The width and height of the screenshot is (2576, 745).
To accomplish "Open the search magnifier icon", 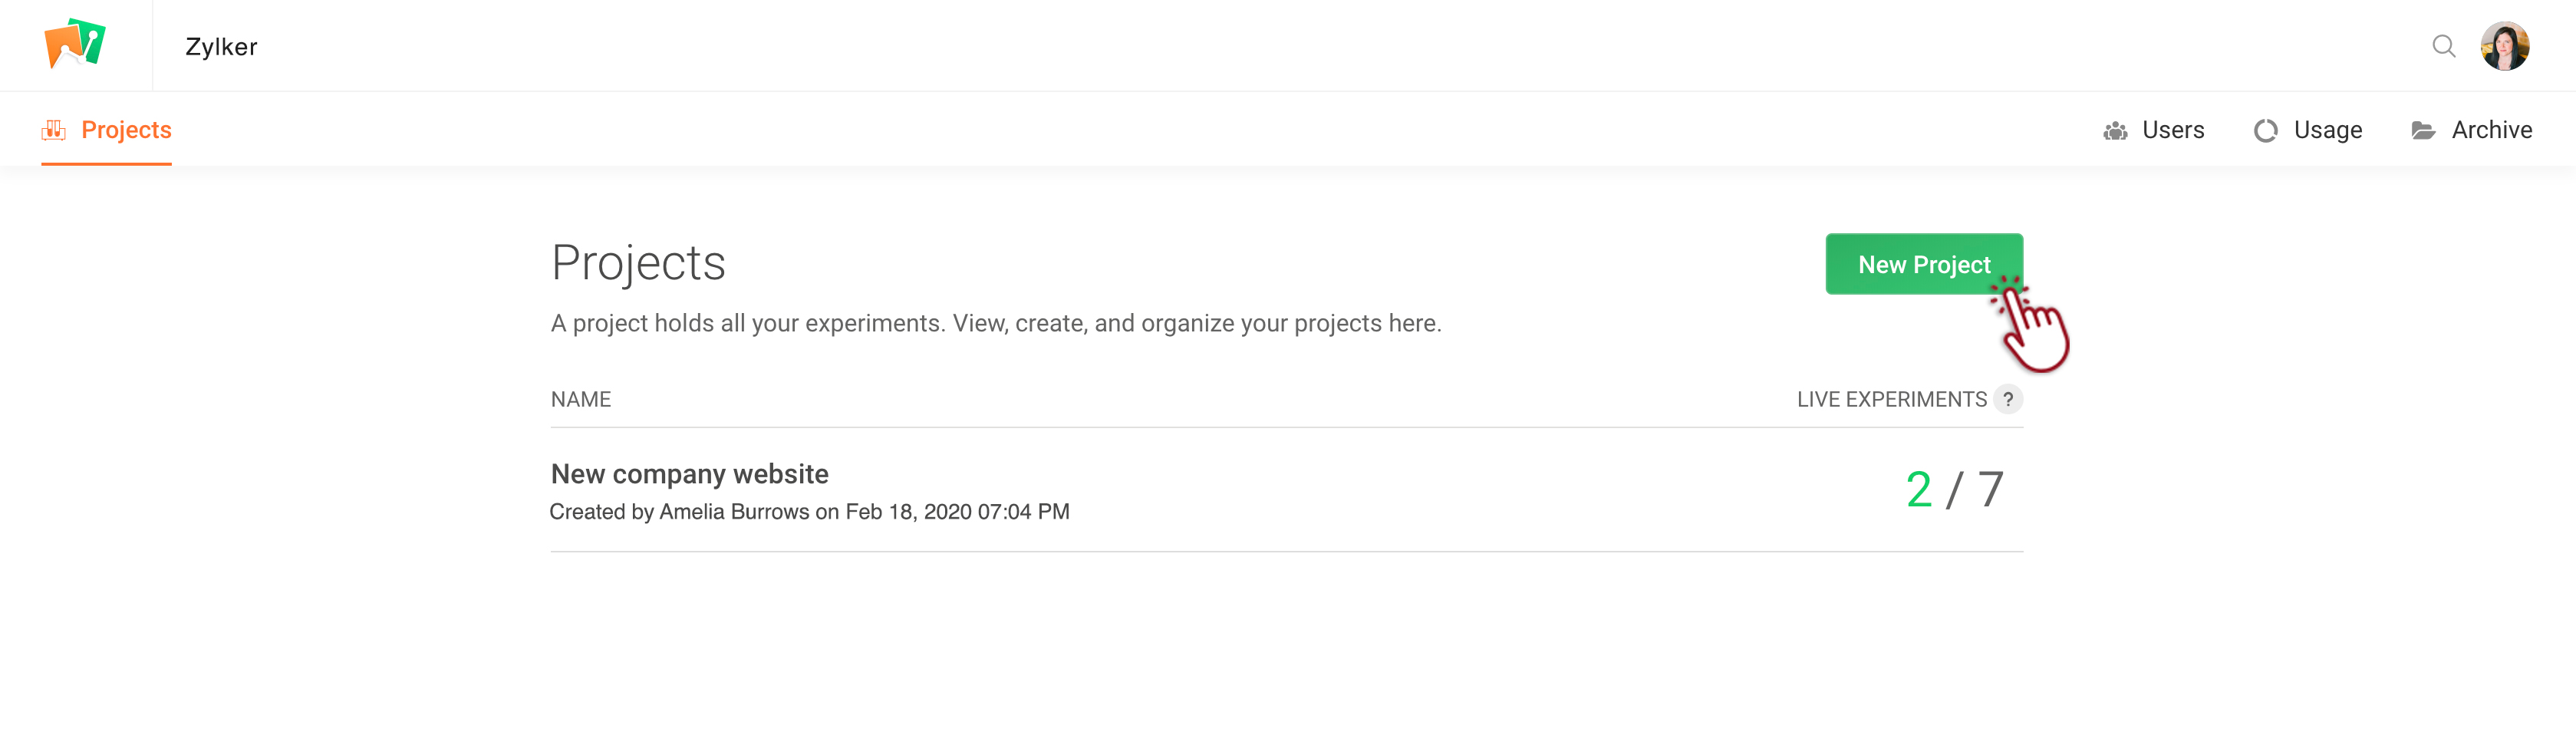I will click(2443, 46).
